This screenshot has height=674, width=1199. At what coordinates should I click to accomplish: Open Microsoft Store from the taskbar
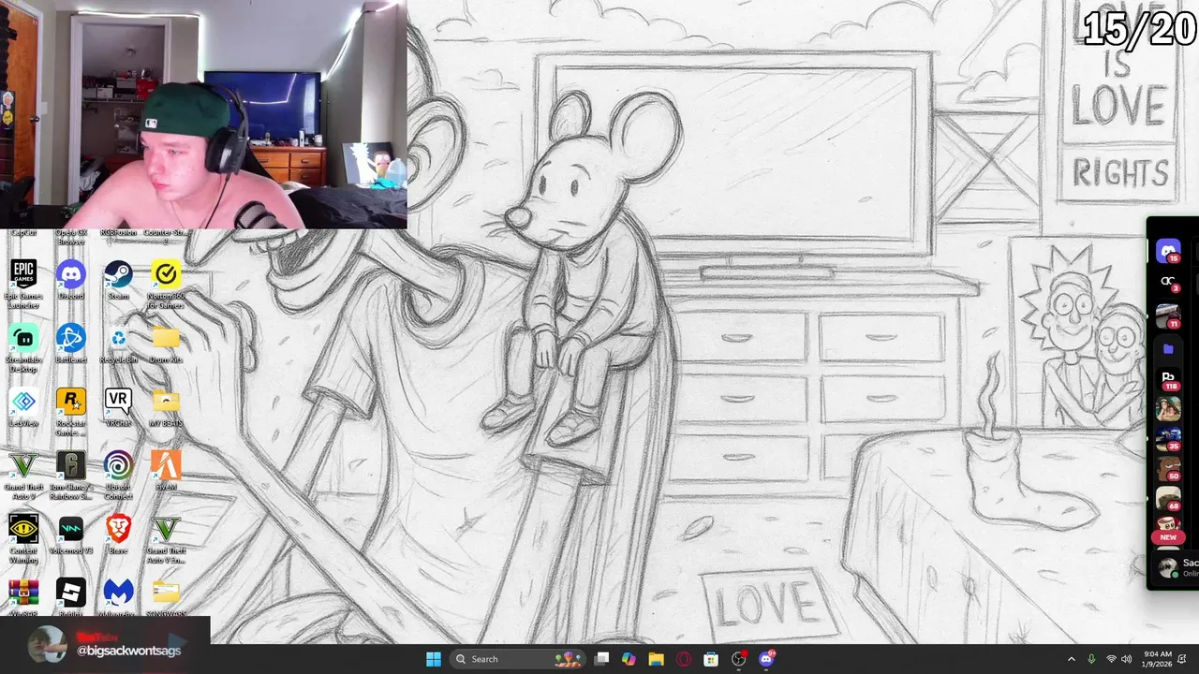tap(711, 659)
